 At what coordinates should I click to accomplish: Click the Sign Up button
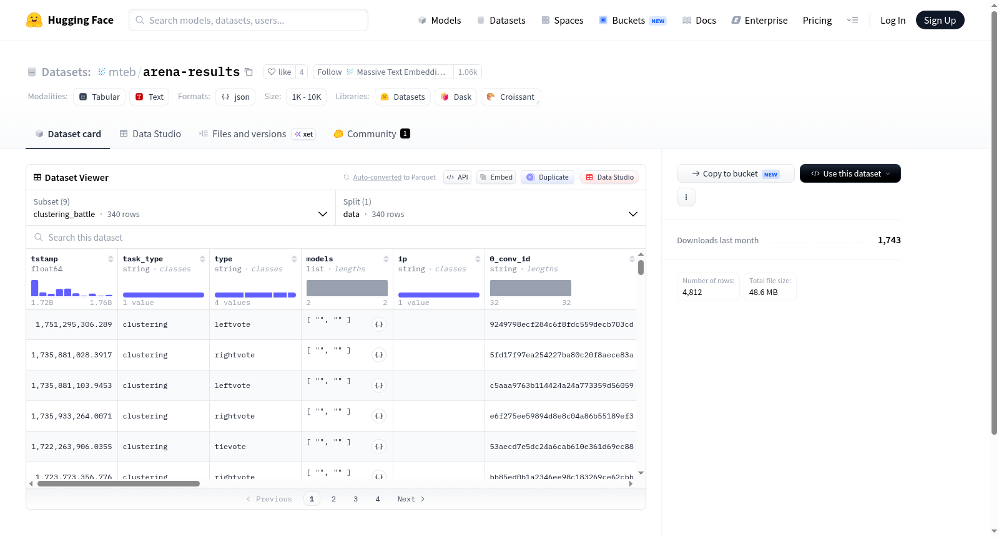(x=940, y=20)
